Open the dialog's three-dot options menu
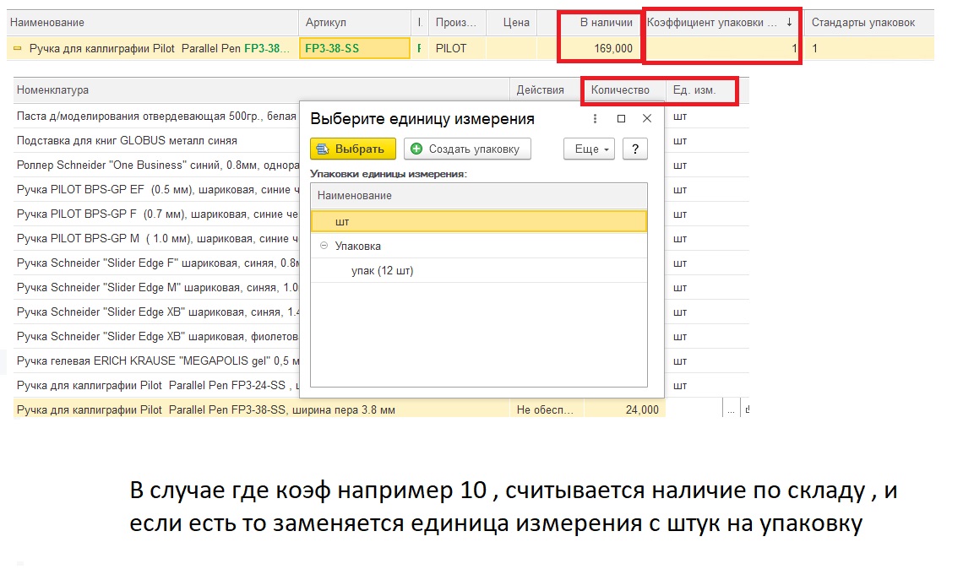The height and width of the screenshot is (580, 974). (594, 119)
